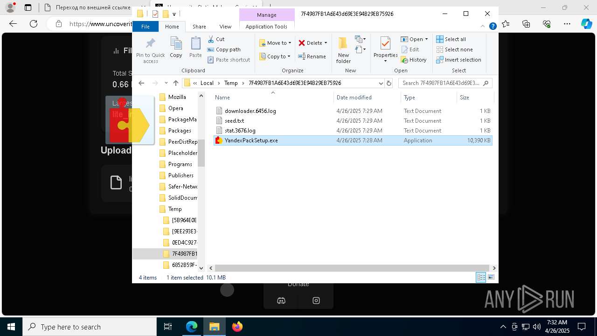The image size is (597, 336).
Task: Switch to Details view icon in status bar
Action: click(481, 278)
